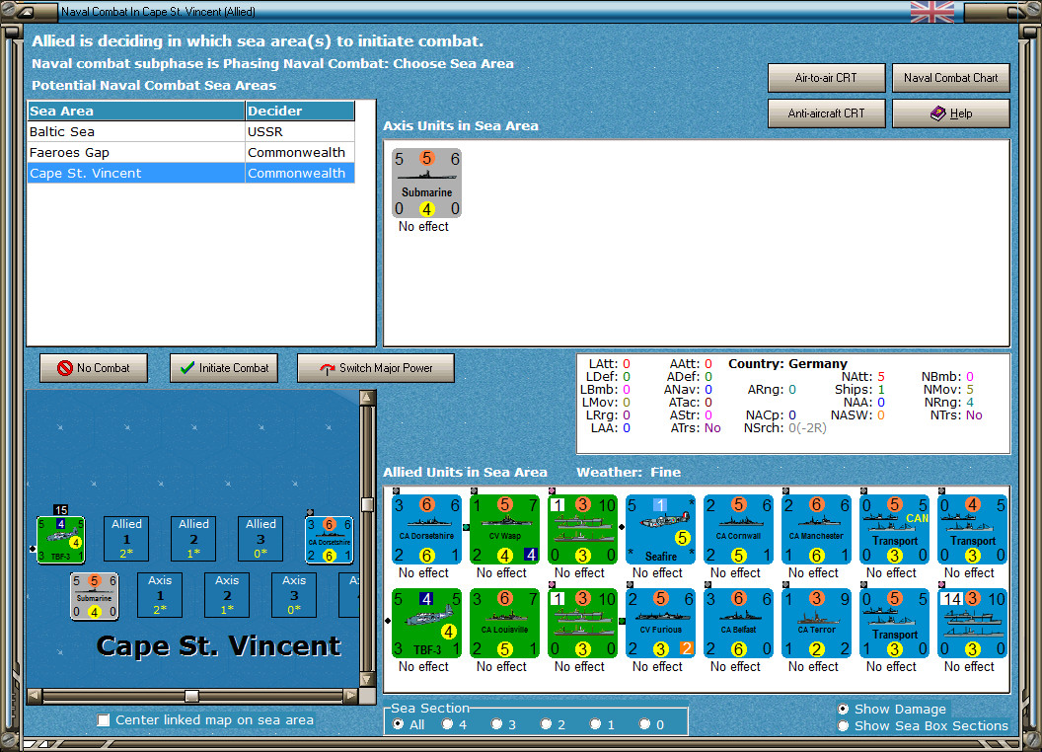Click the Allied 3 sea box on map

260,539
